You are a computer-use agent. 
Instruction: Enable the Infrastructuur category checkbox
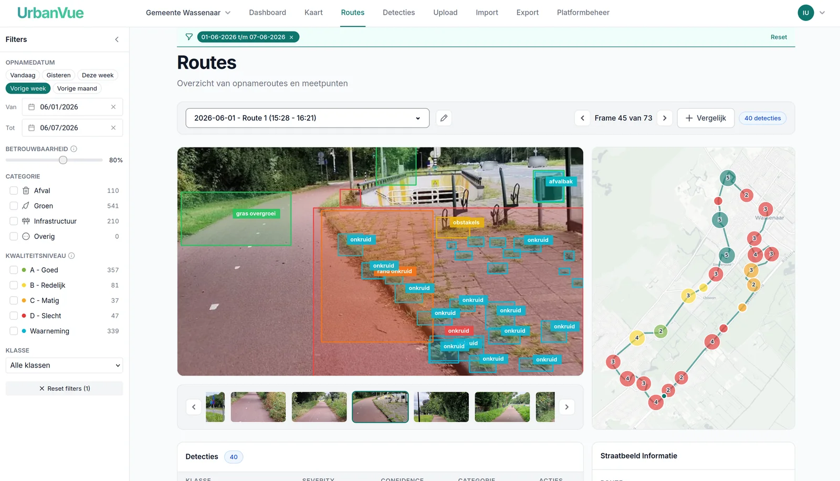click(x=14, y=221)
